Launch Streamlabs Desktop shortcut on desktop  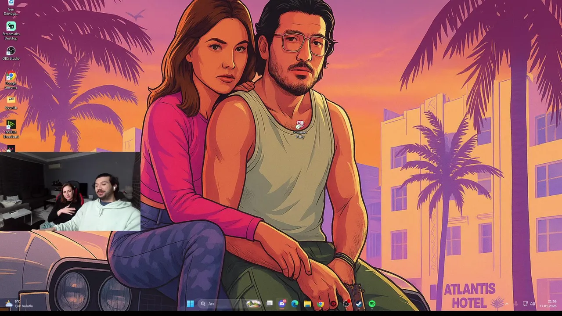tap(11, 31)
